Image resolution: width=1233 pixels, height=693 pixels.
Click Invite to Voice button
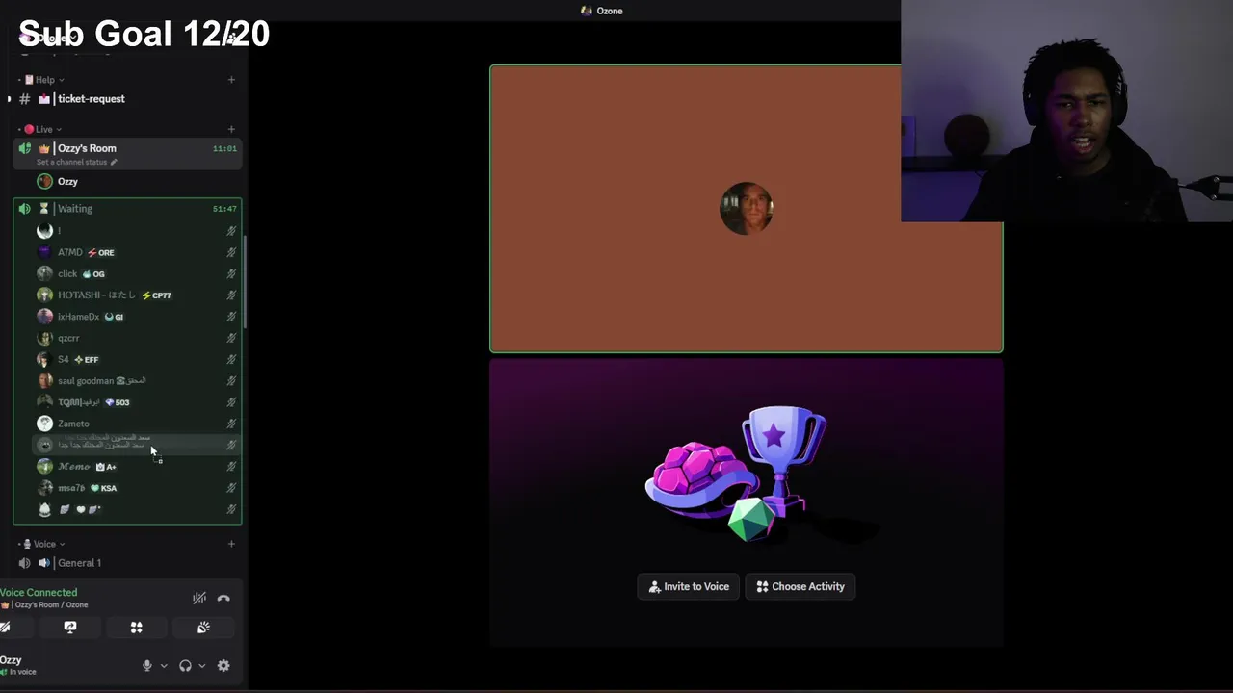pyautogui.click(x=689, y=586)
